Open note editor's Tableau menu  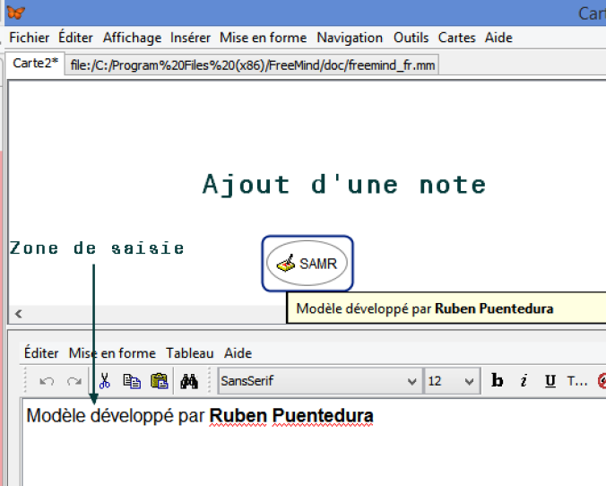(190, 353)
